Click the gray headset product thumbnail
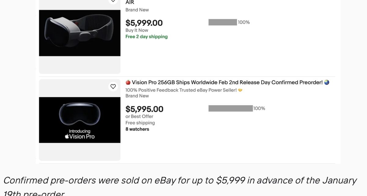The height and width of the screenshot is (196, 367). pos(80,33)
